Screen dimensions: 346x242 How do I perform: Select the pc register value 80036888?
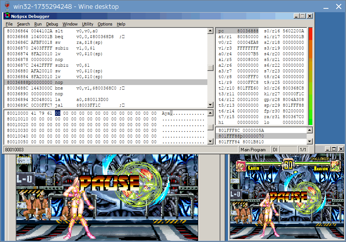[x=248, y=31]
